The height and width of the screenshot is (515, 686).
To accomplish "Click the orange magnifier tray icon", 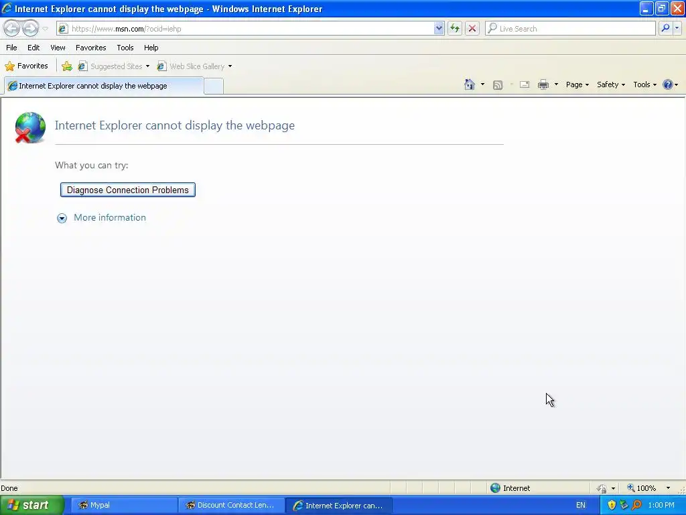I will click(636, 505).
